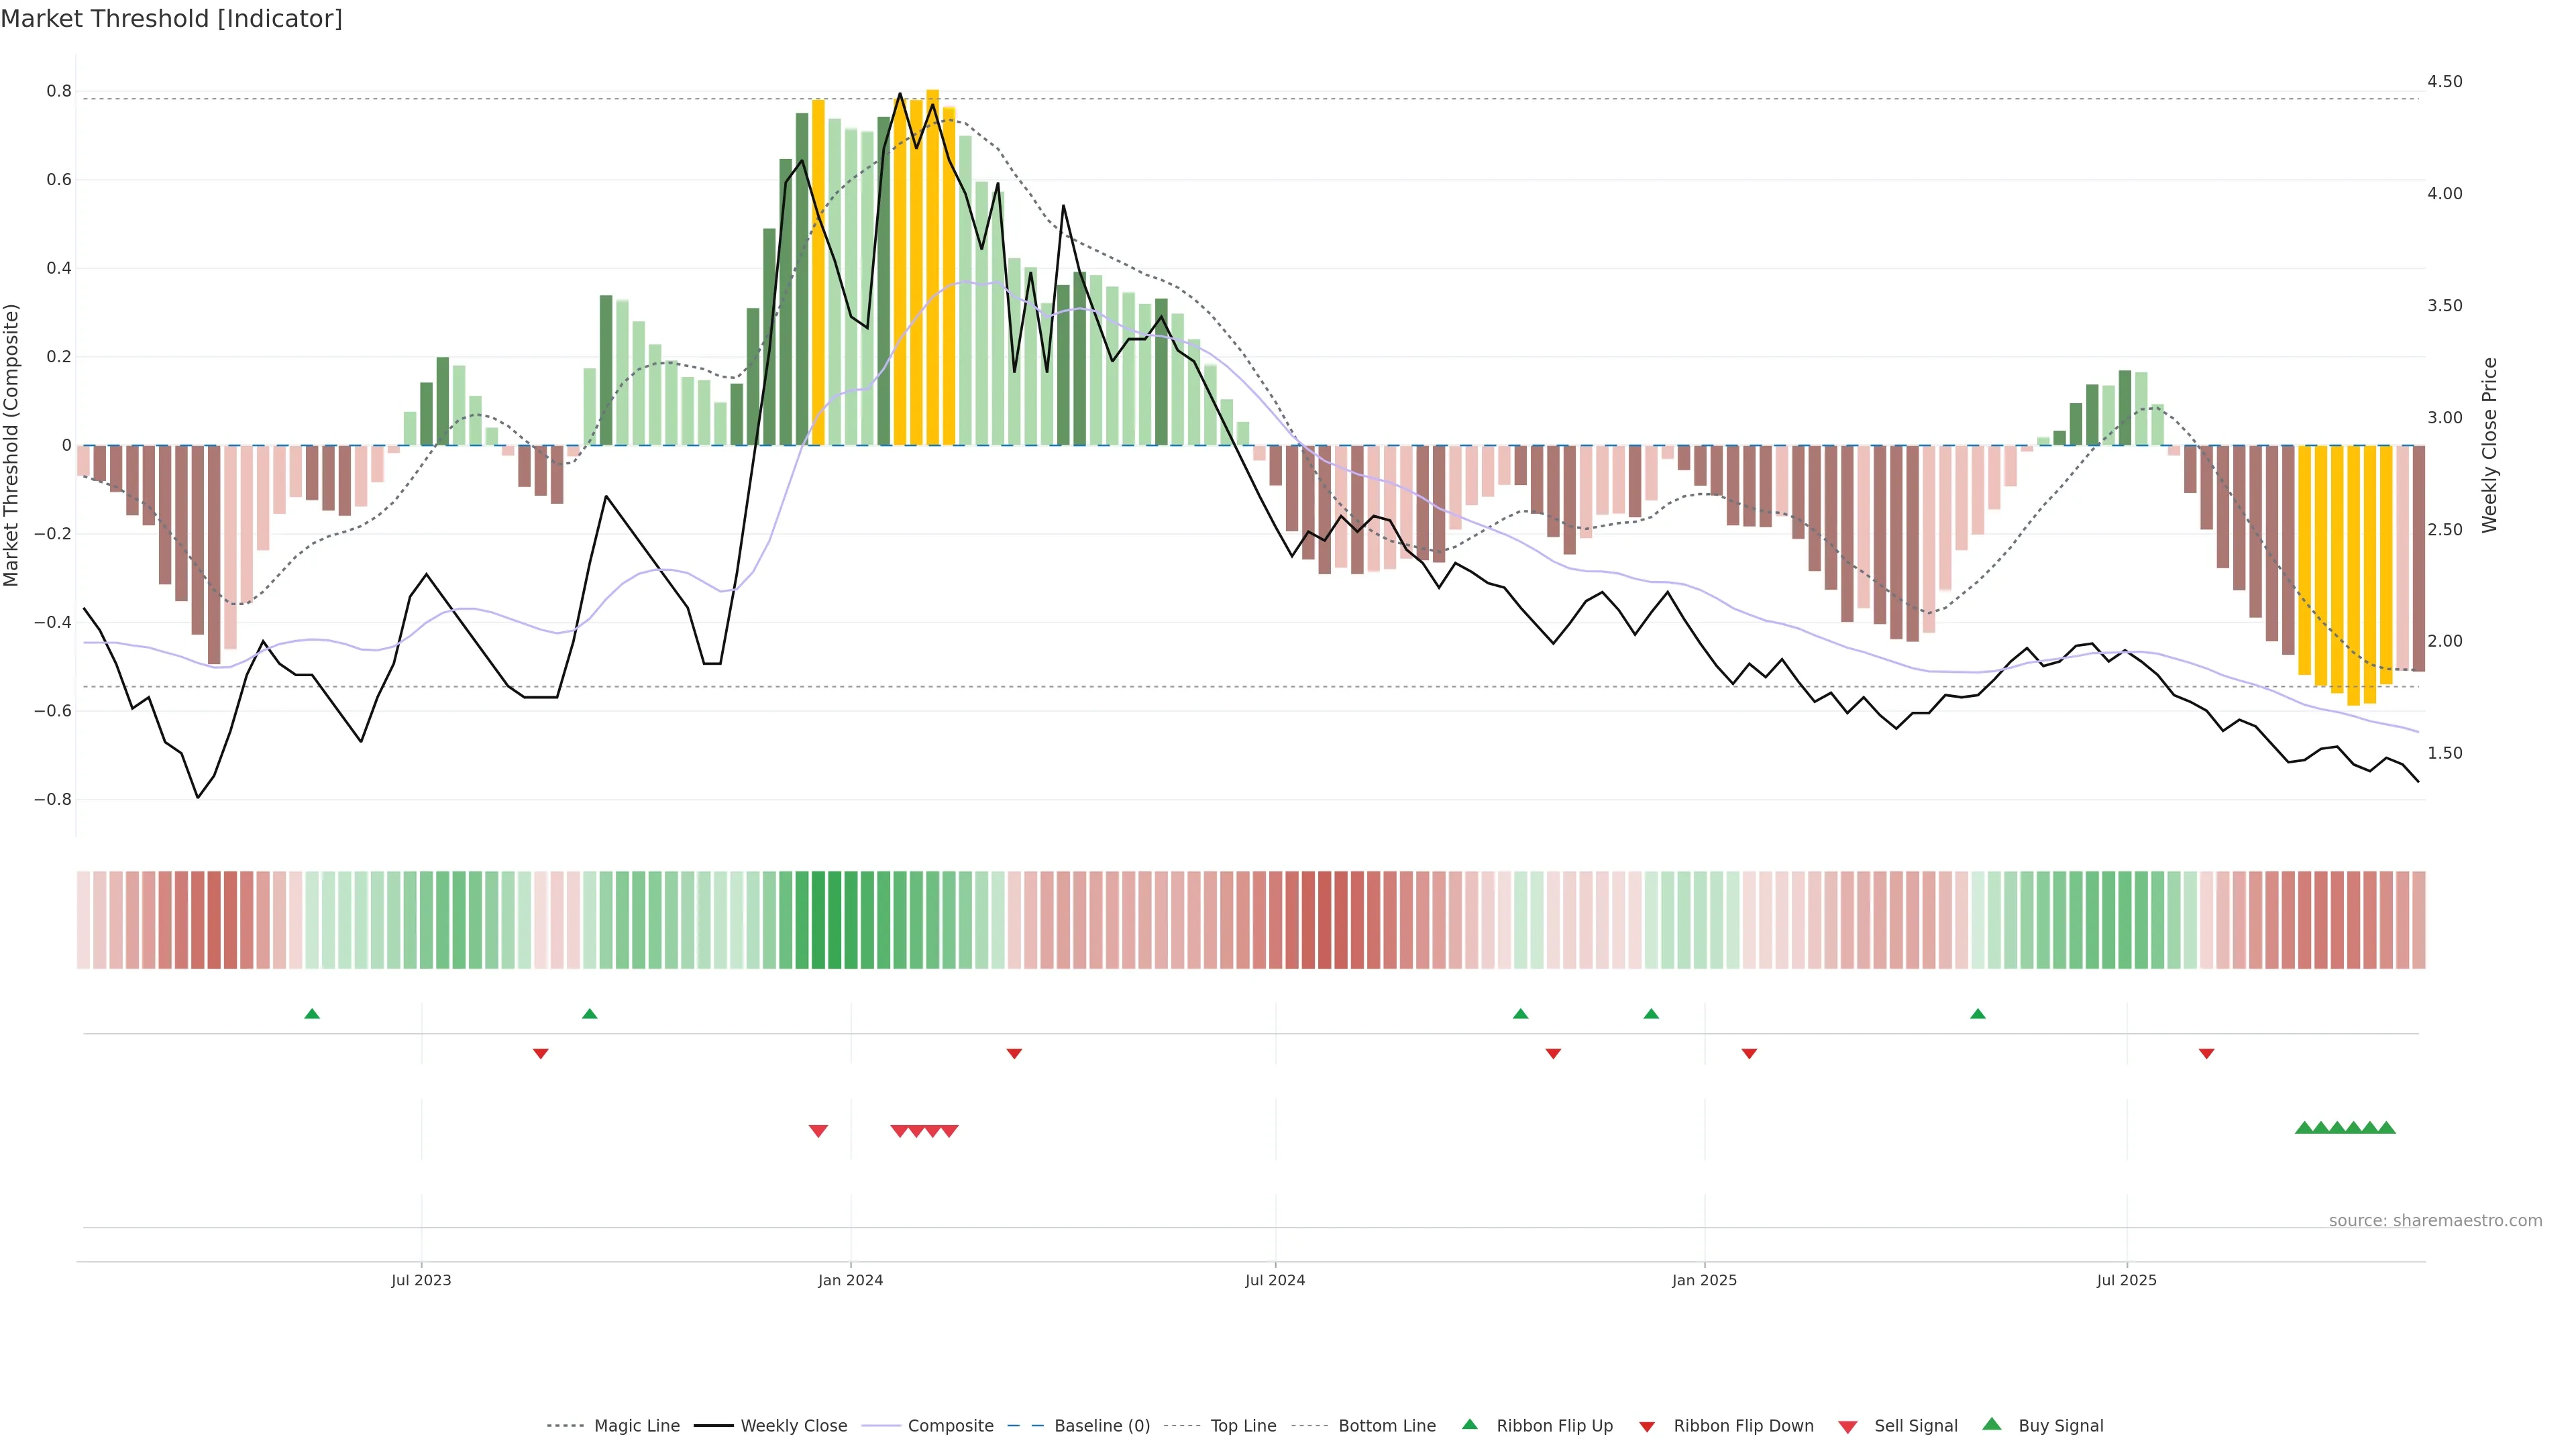The height and width of the screenshot is (1449, 2576).
Task: Hide the Composite line via legend
Action: [x=950, y=1426]
